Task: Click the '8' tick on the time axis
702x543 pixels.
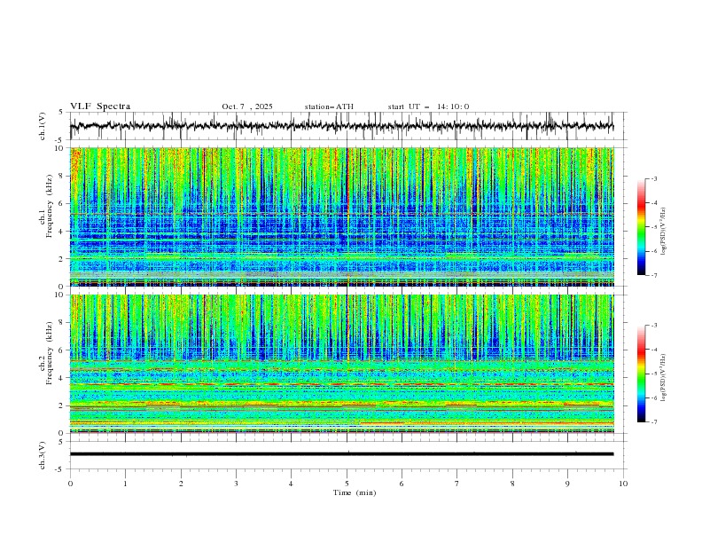Action: [x=512, y=484]
